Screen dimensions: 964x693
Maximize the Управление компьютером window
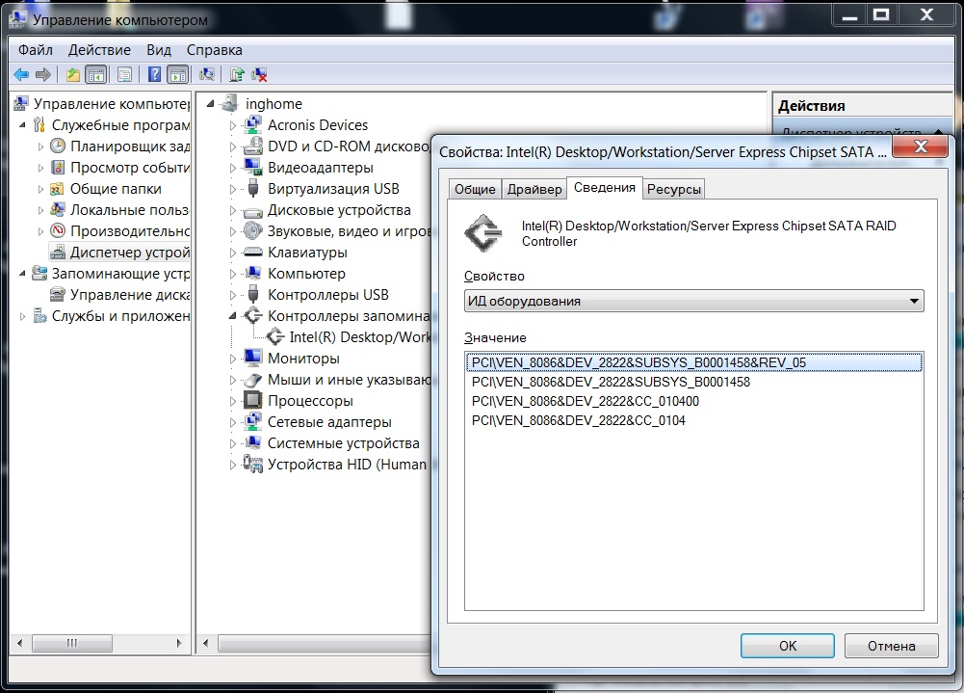point(881,14)
